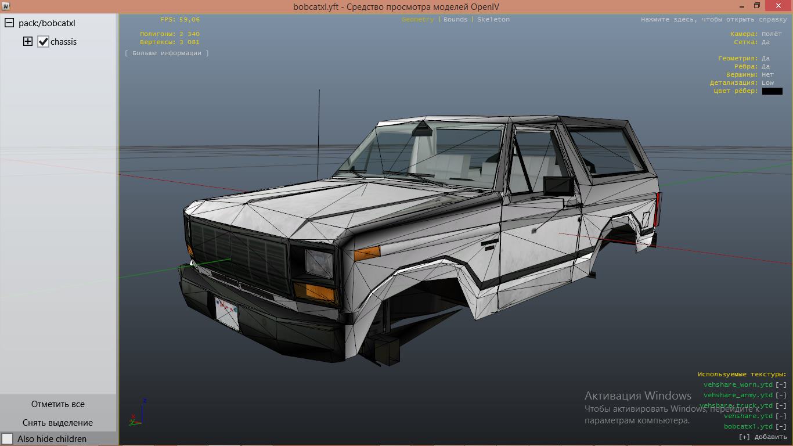Click the XYZ axis gizmo
This screenshot has height=446, width=793.
point(137,412)
